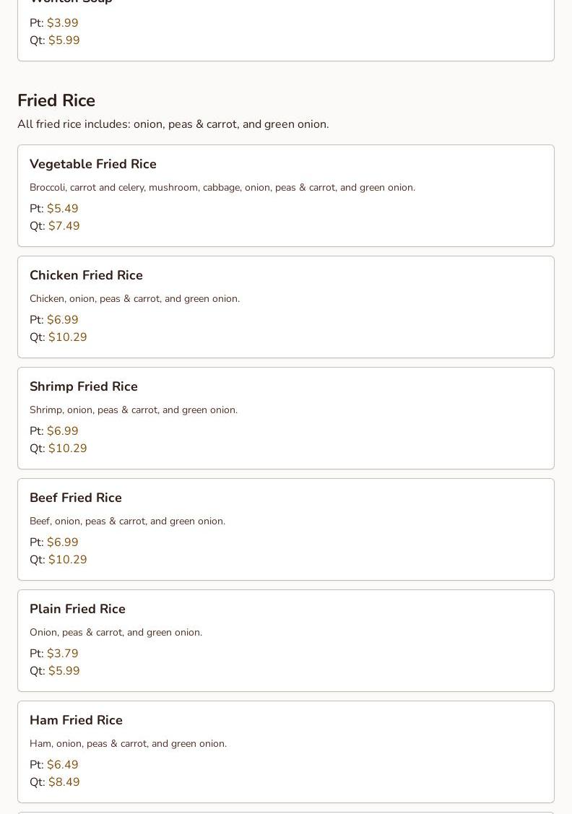Click the Vegetable Fried Rice ingredients description
Screen dimensions: 572x814
(222, 188)
